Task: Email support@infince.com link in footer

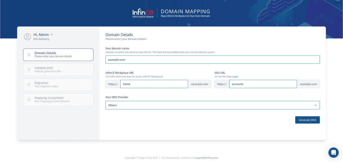Action: tap(206, 158)
